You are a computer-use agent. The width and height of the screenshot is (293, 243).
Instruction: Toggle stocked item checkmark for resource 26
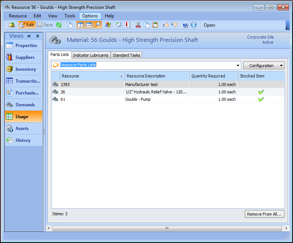261,92
